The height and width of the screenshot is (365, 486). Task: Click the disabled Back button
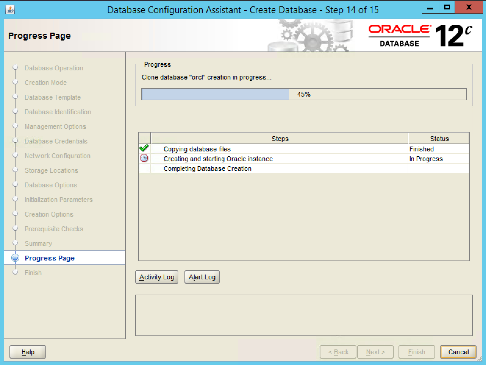coord(338,352)
